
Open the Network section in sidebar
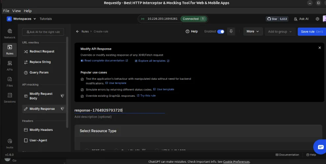tap(10, 34)
